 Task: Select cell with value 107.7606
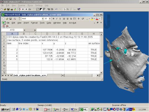47,50
